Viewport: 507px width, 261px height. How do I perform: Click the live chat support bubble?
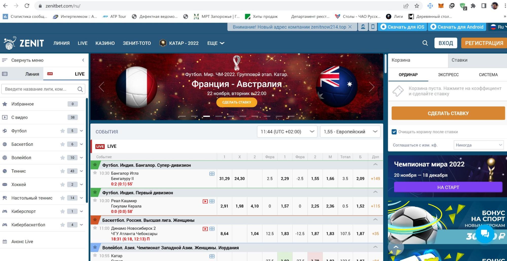[485, 234]
